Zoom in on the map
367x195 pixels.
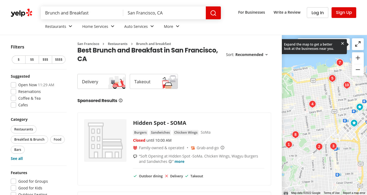[358, 58]
